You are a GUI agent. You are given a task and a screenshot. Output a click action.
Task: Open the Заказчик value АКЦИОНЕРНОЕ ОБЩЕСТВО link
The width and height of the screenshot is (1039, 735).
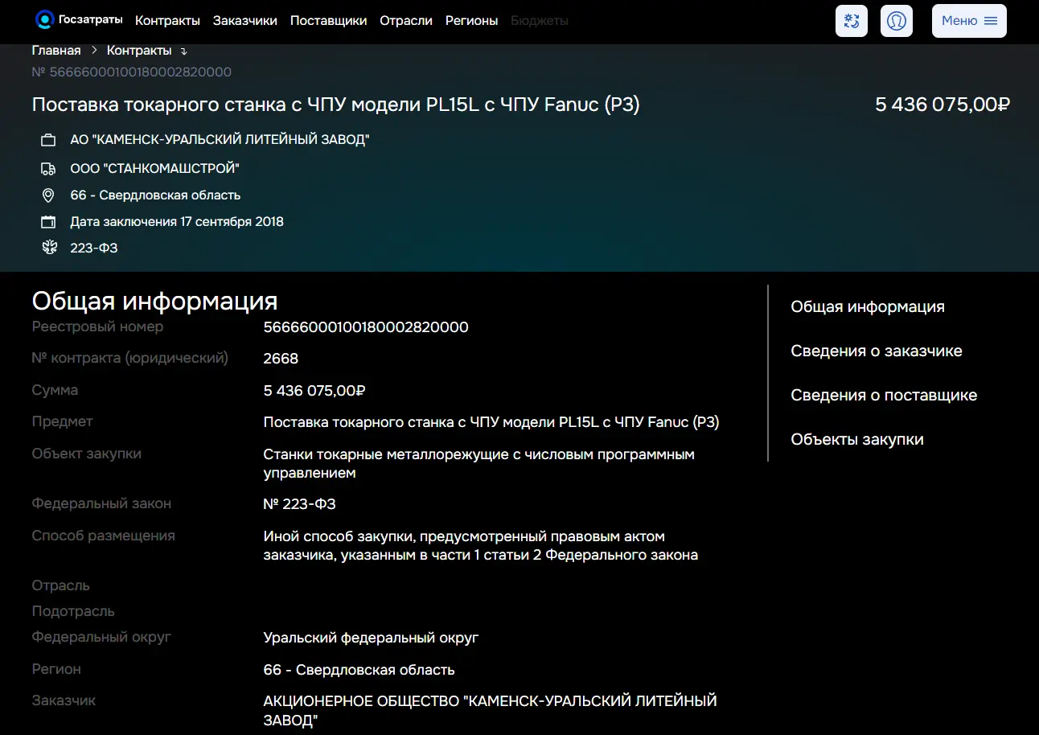pos(490,711)
